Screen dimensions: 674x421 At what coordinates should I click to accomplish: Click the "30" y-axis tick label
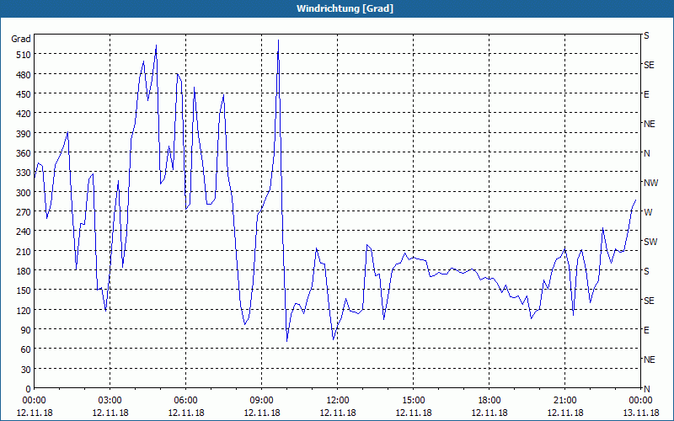25,370
